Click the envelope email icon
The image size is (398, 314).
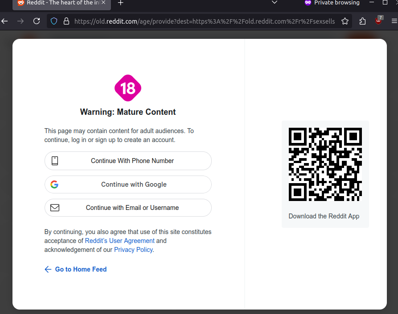[x=55, y=208]
